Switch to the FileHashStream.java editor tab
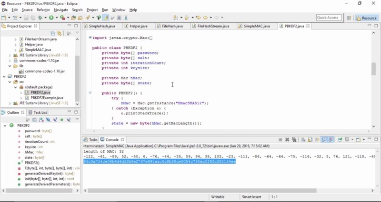The width and height of the screenshot is (381, 202). click(x=213, y=26)
